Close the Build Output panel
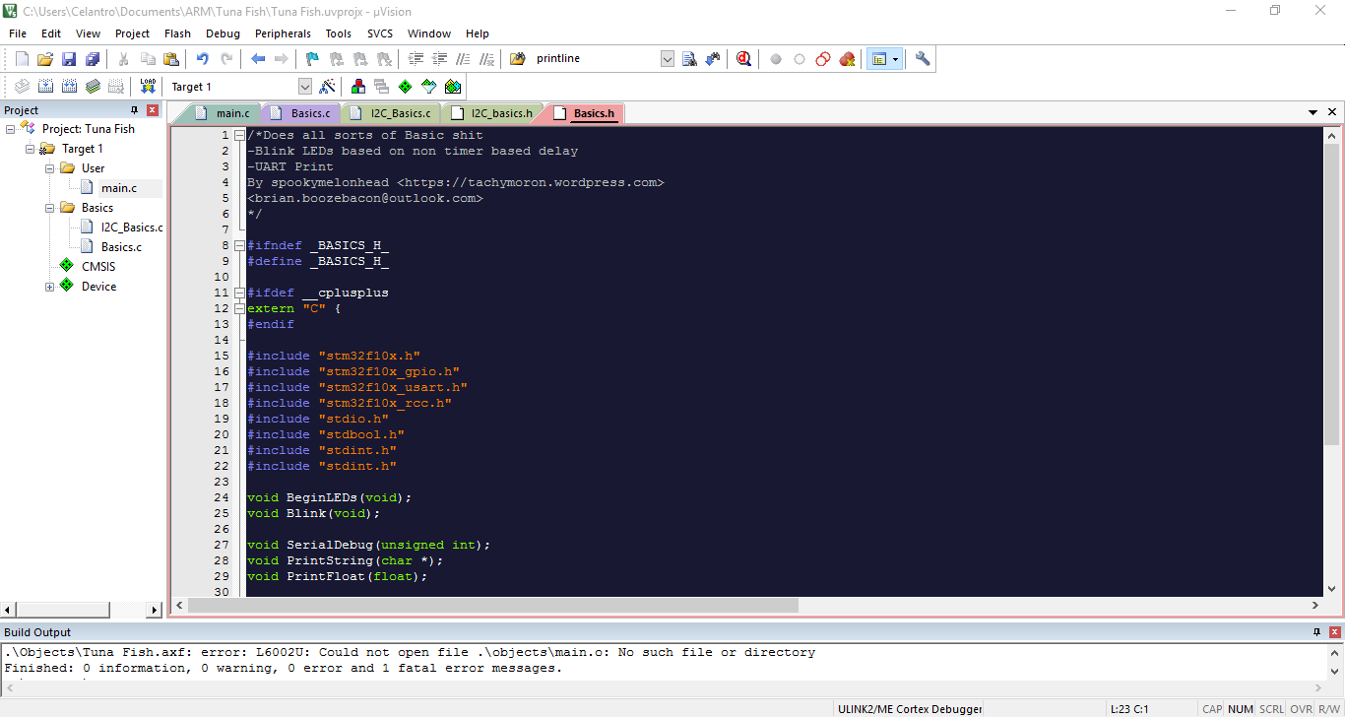Screen dimensions: 1345x717 pyautogui.click(x=1334, y=632)
